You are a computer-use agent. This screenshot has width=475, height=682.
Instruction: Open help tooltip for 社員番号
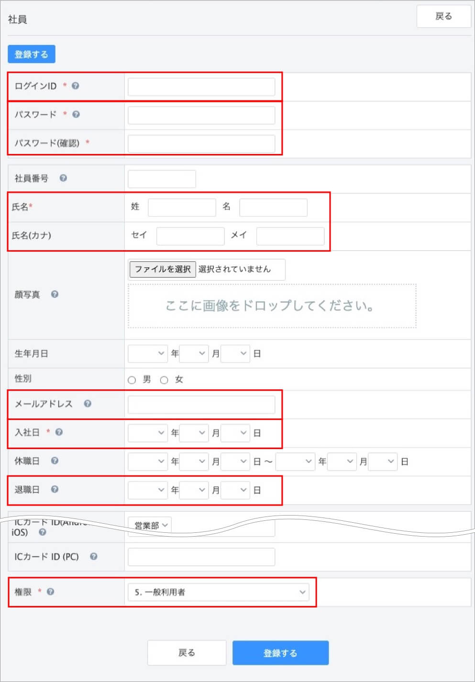click(63, 178)
